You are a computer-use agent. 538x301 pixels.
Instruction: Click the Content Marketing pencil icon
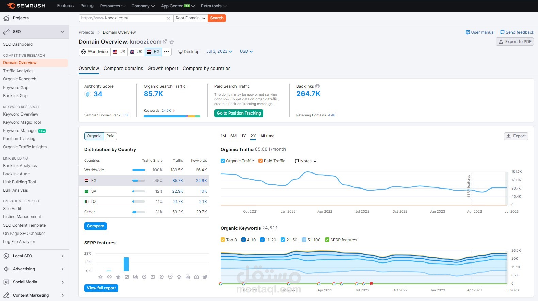click(x=6, y=295)
